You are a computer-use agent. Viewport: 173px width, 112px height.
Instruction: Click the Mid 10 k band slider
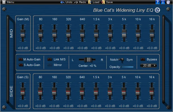pyautogui.click(x=138, y=33)
